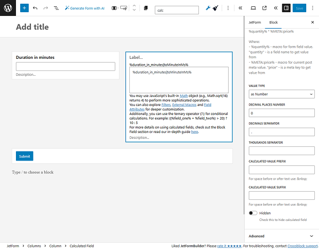Open the document overview list icon
The height and width of the screenshot is (249, 319).
coord(55,8)
